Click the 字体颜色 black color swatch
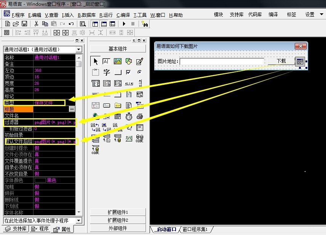This screenshot has width=326, height=235. [x=40, y=180]
